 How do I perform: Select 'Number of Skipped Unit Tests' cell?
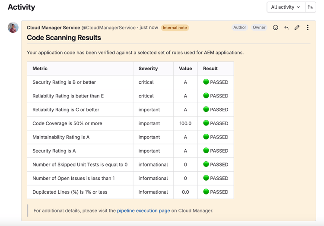(80, 165)
